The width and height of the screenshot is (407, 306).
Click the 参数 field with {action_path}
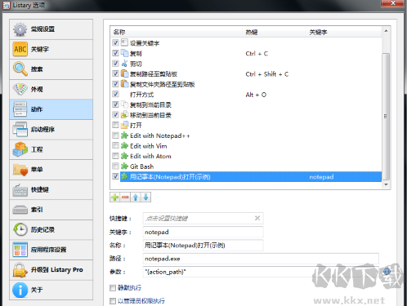[261, 272]
